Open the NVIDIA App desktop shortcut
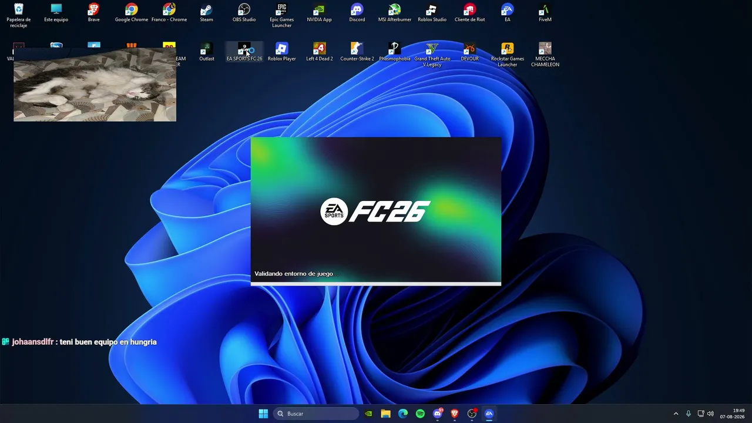Screen dimensions: 752x423 point(320,13)
